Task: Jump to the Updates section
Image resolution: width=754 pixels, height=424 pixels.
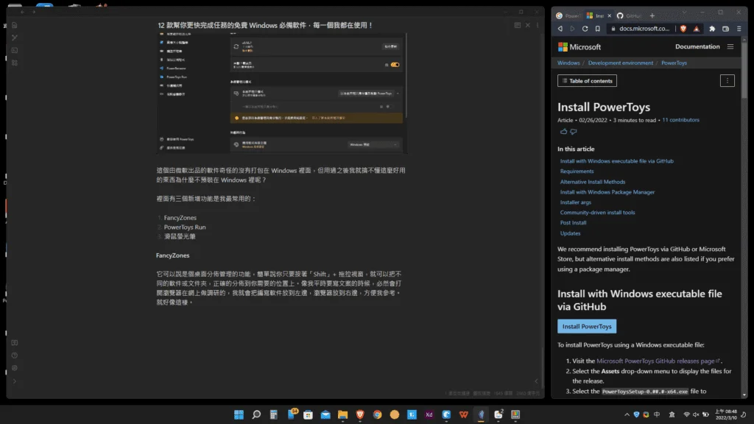Action: [x=571, y=233]
